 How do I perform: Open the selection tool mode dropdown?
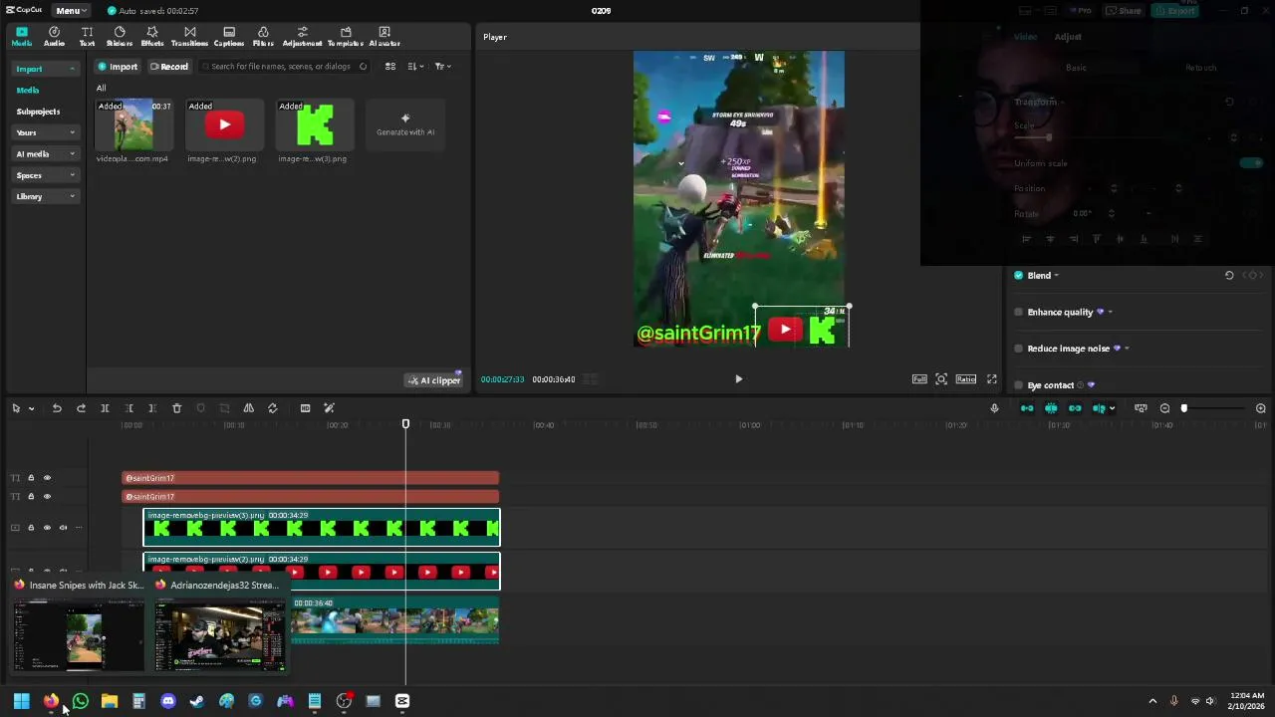32,408
